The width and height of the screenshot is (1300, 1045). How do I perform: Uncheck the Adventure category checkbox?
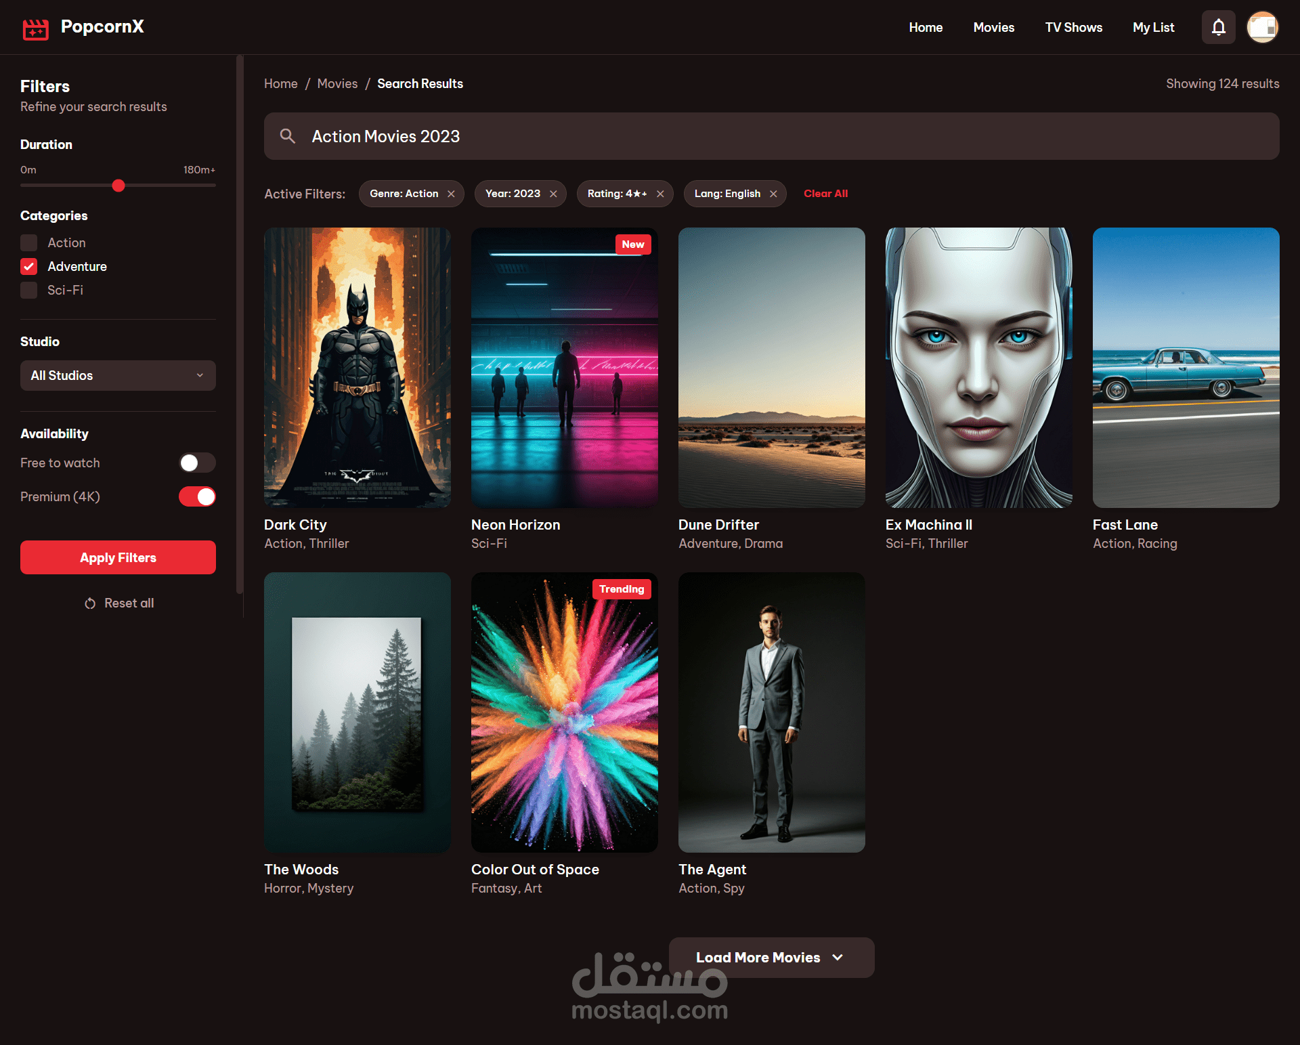pos(29,266)
